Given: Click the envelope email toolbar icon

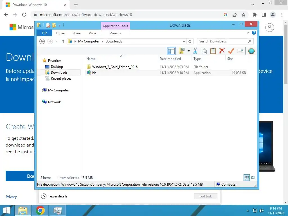Looking at the screenshot, I should click(x=240, y=51).
